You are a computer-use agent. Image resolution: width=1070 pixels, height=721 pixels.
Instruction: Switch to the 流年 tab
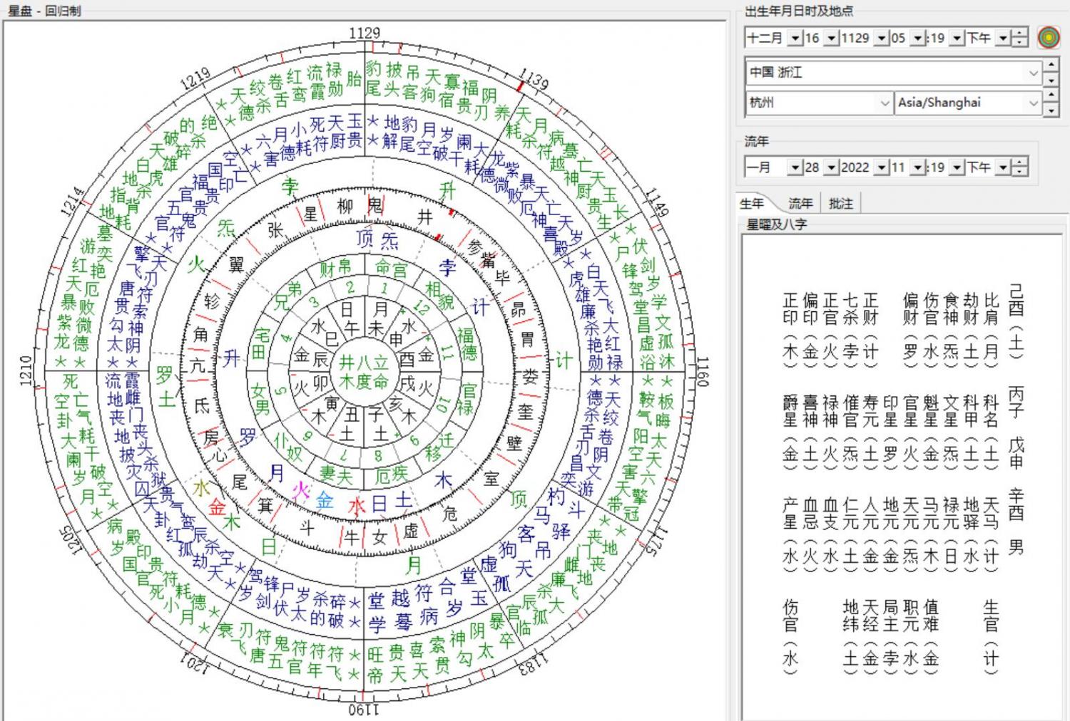click(x=800, y=204)
